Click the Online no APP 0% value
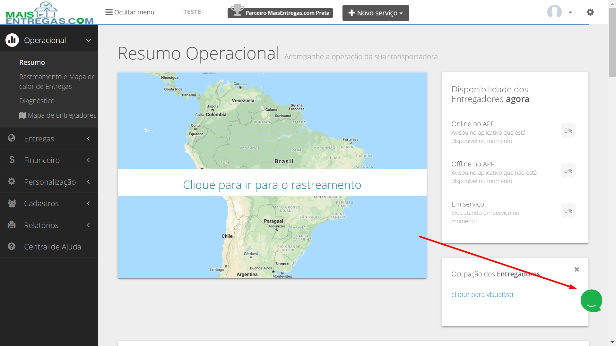This screenshot has height=346, width=616. tap(568, 131)
